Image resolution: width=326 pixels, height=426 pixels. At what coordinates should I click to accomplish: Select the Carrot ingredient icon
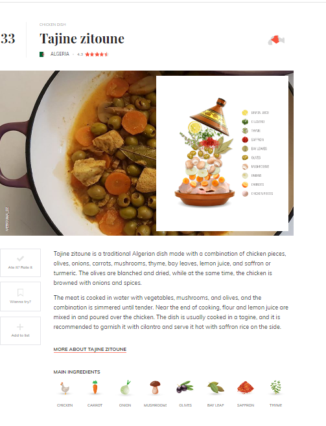point(95,387)
